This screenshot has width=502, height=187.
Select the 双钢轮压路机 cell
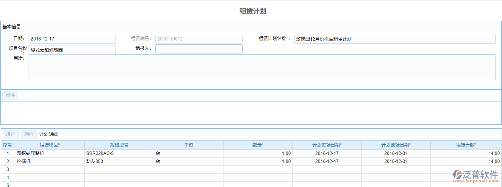tap(50, 153)
